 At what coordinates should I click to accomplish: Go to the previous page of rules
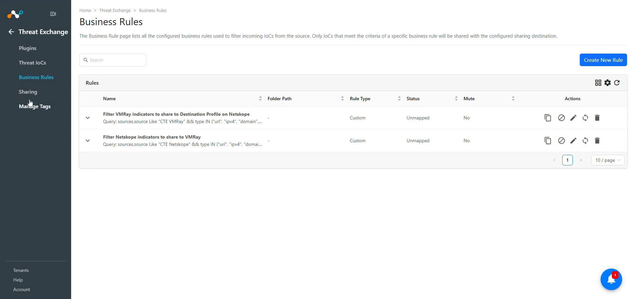[554, 160]
